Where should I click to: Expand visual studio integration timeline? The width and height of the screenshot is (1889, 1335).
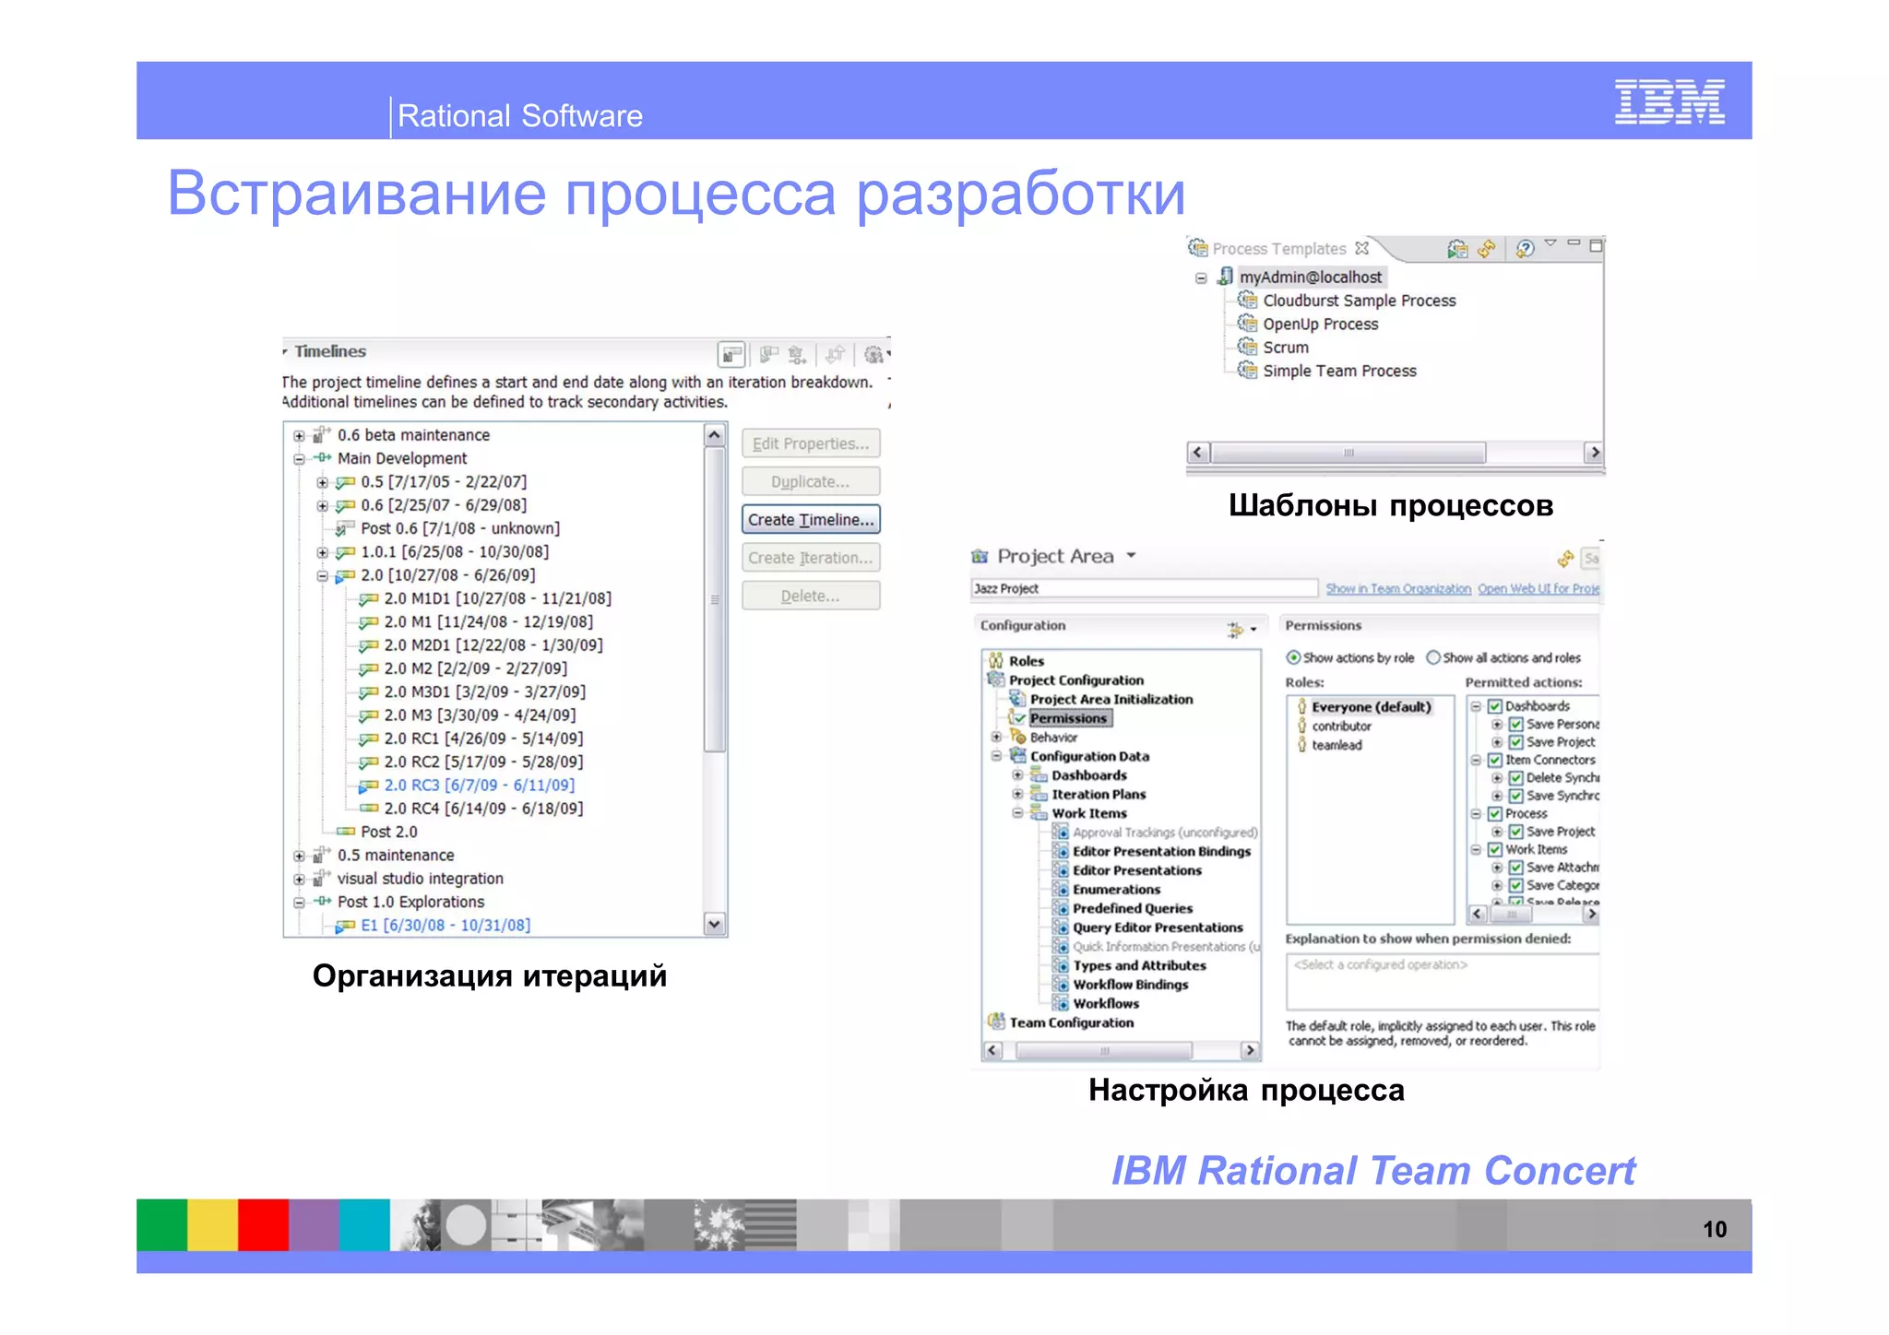click(x=299, y=879)
